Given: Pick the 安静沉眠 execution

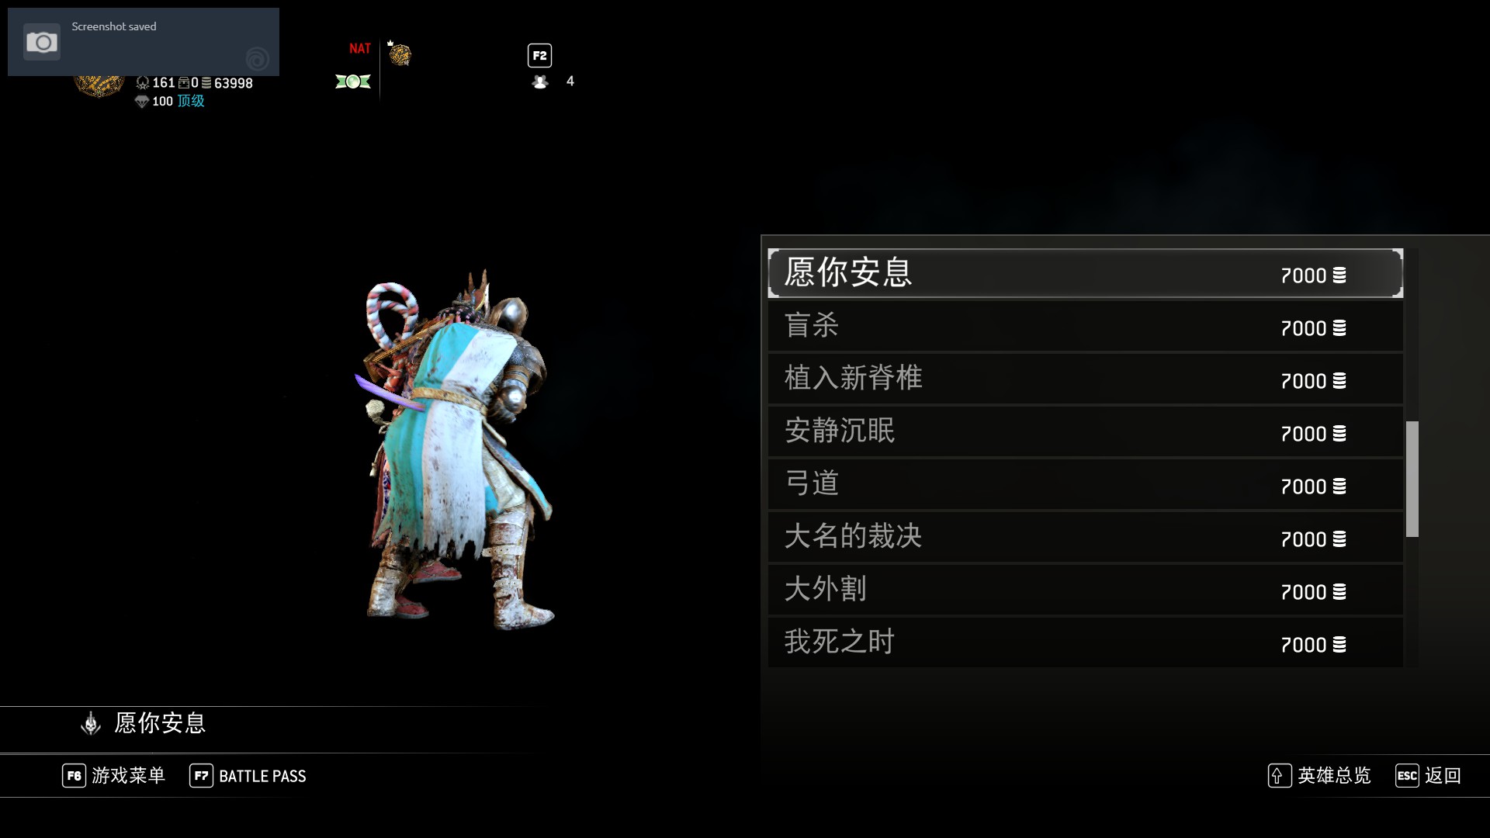Looking at the screenshot, I should point(1085,432).
